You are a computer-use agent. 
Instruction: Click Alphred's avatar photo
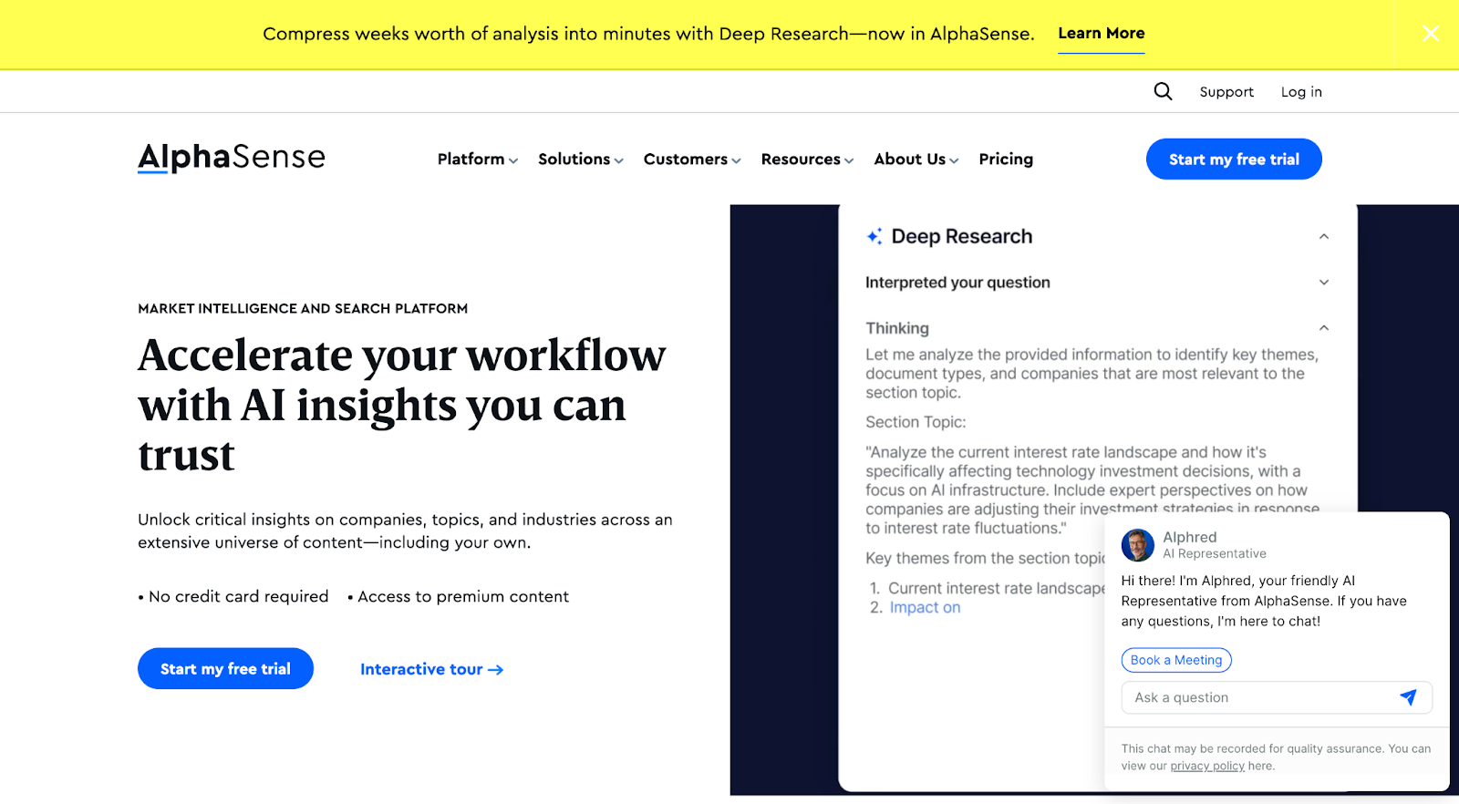(x=1138, y=545)
